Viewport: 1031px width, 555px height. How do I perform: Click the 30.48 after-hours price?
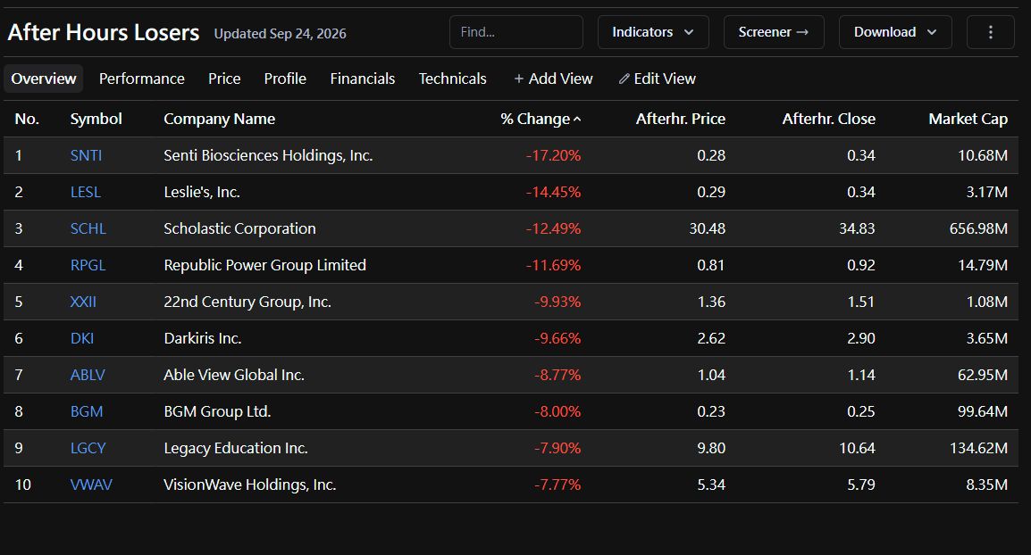pyautogui.click(x=708, y=228)
